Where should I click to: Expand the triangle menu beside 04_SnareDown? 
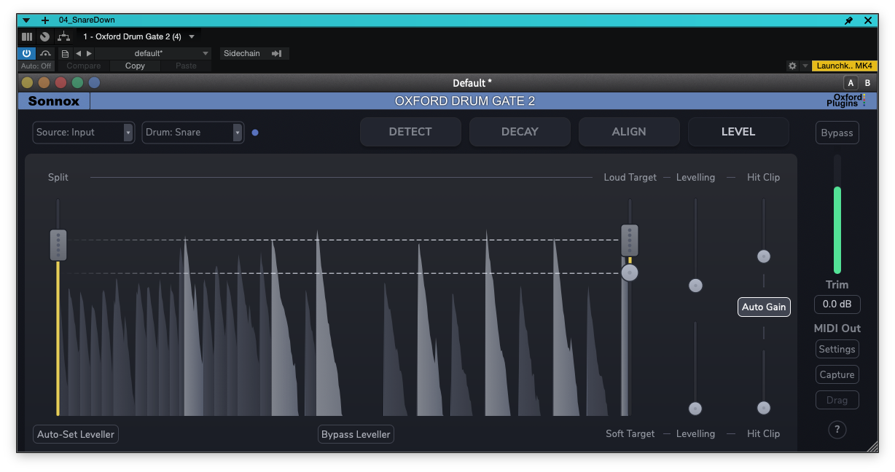26,20
